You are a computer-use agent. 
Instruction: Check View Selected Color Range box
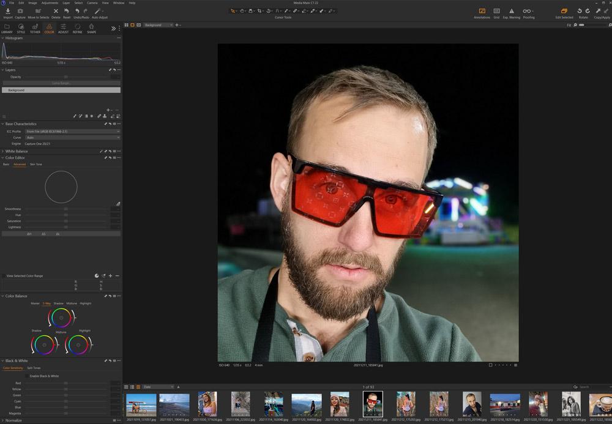point(4,276)
